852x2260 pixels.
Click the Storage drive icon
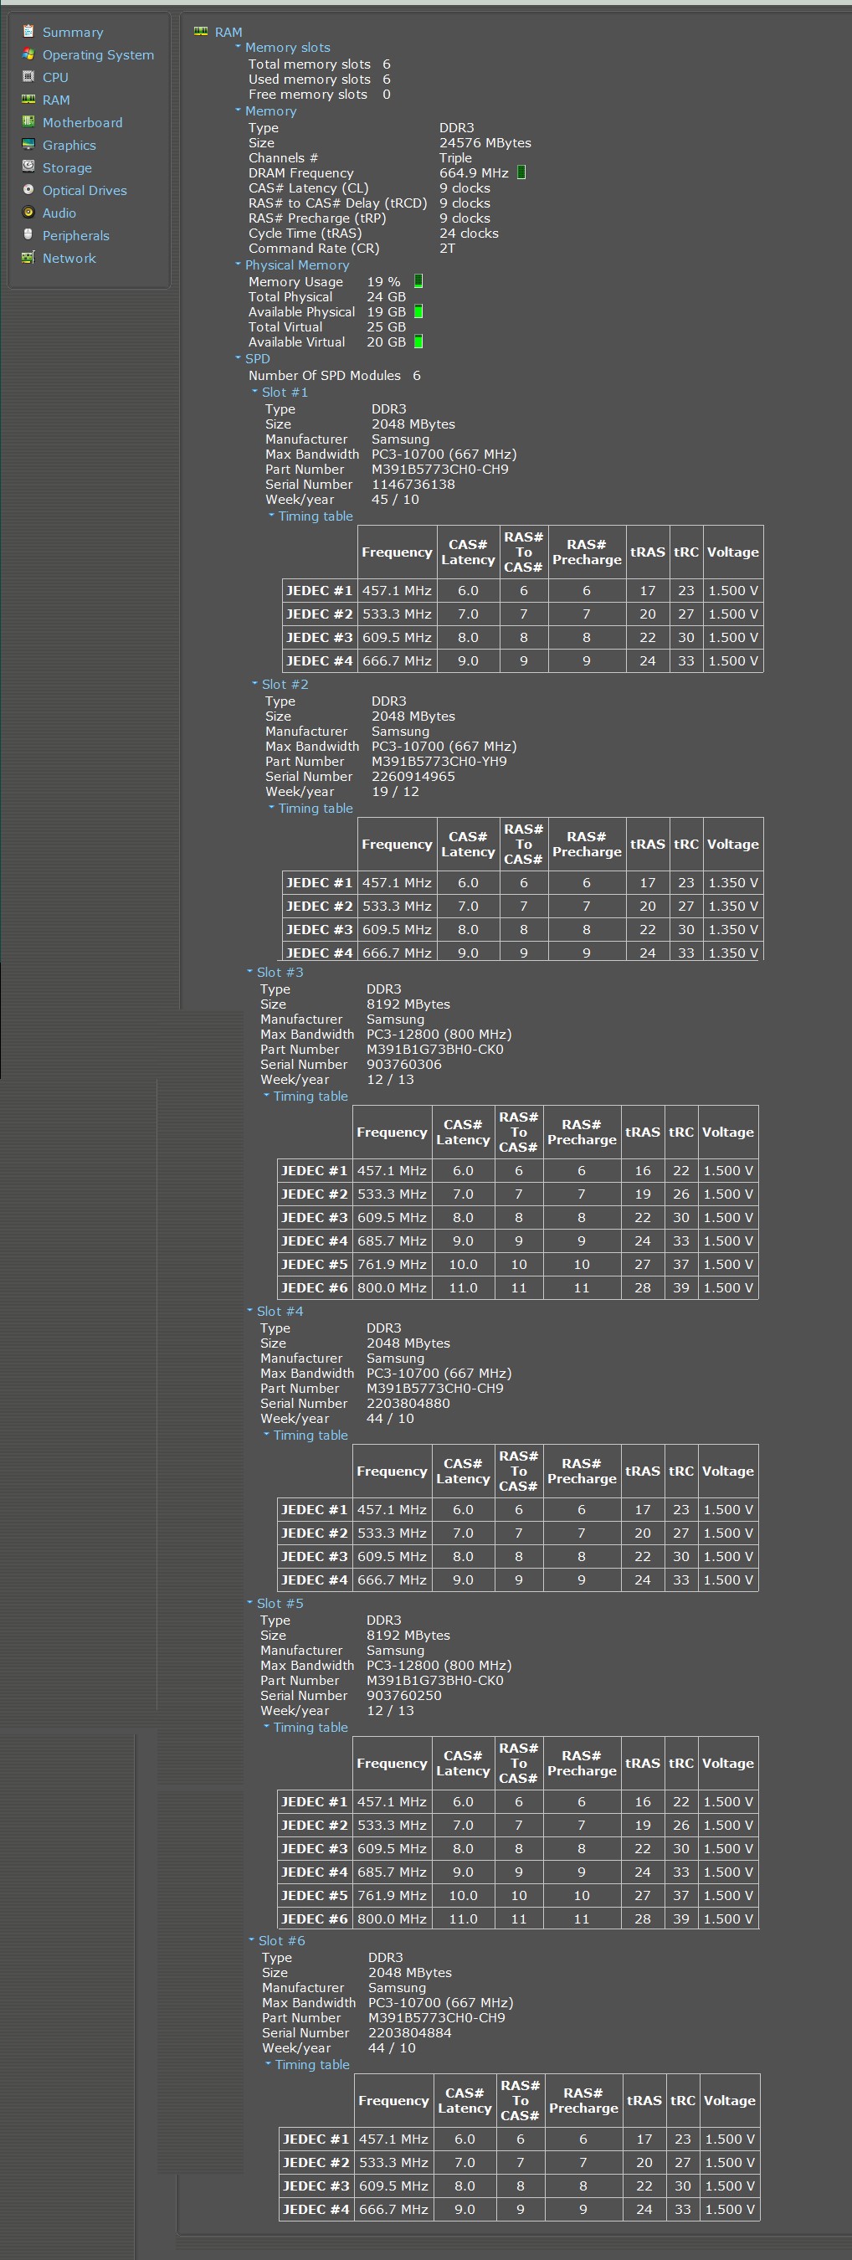click(x=28, y=167)
